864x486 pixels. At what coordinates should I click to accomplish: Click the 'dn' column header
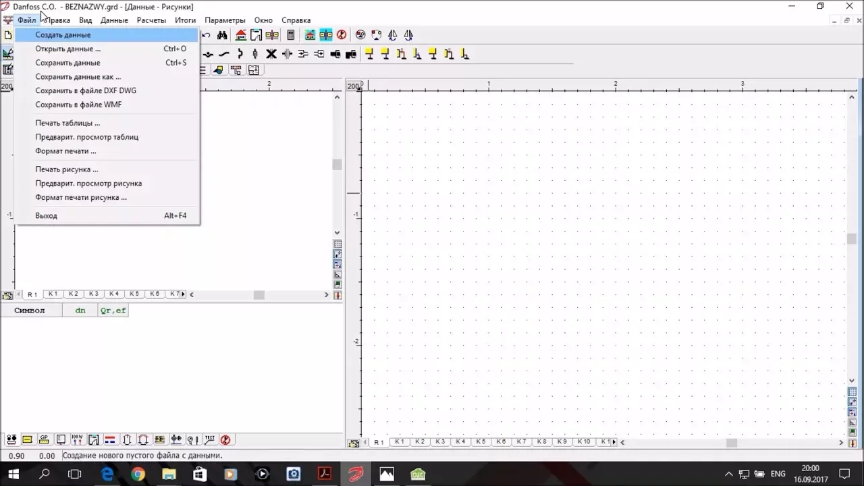tap(80, 310)
